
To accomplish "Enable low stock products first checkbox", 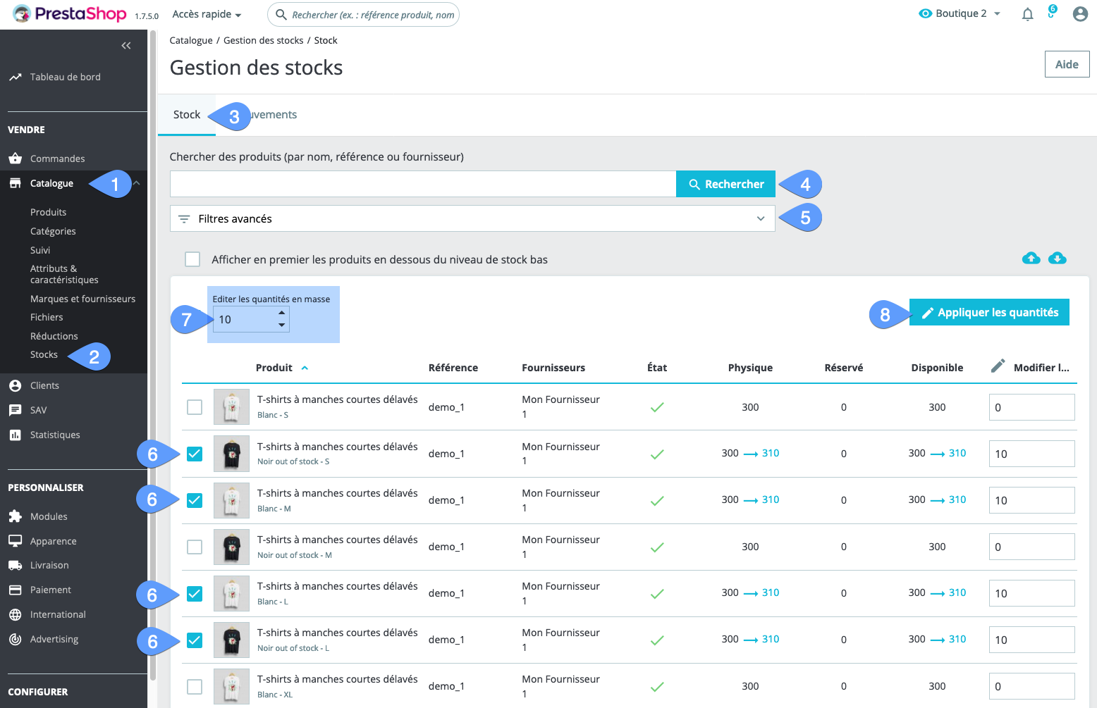I will (x=192, y=259).
